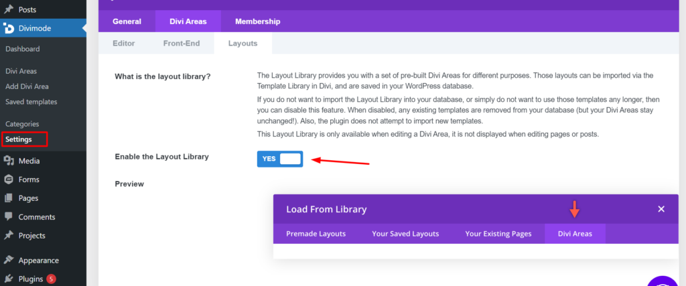Open the Membership tab
The width and height of the screenshot is (686, 286).
(x=258, y=21)
